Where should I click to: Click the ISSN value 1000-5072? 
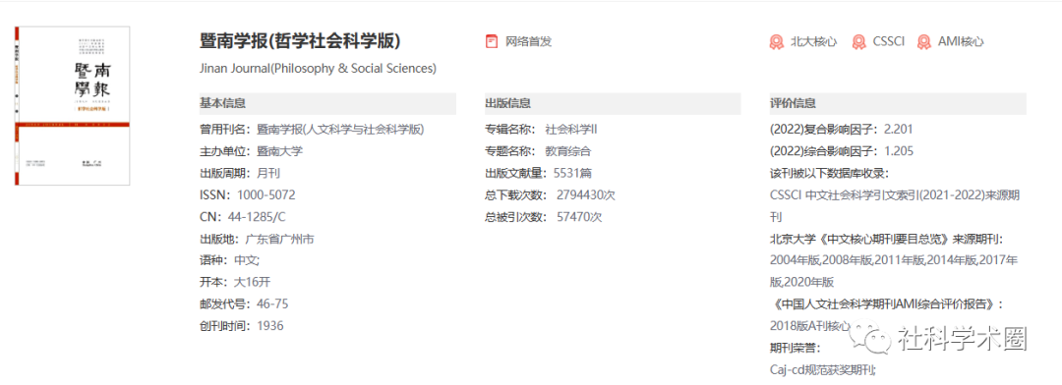click(266, 195)
